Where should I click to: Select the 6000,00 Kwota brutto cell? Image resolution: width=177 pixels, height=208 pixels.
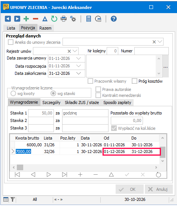click(29, 145)
